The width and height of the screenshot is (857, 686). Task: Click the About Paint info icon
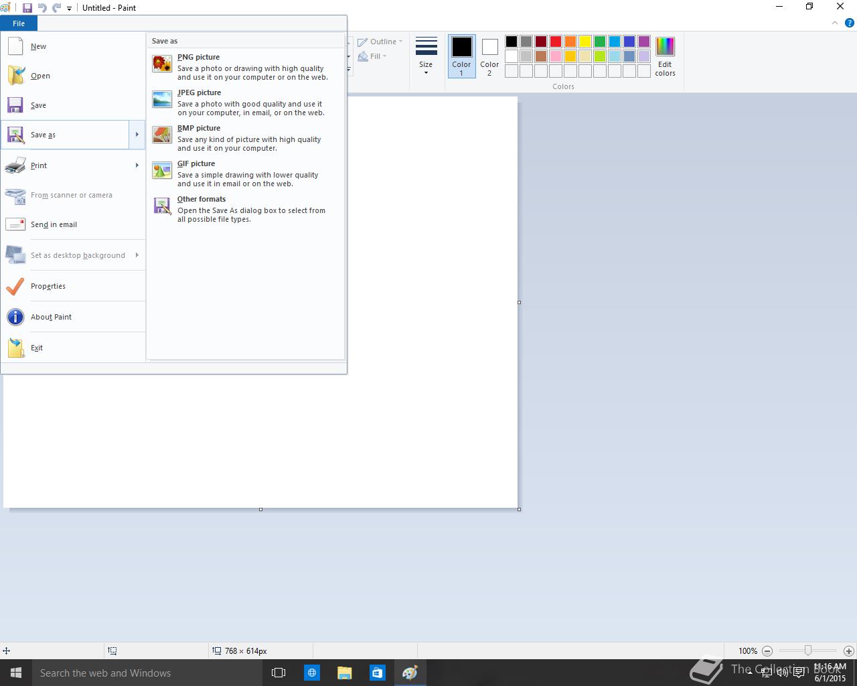pyautogui.click(x=15, y=317)
